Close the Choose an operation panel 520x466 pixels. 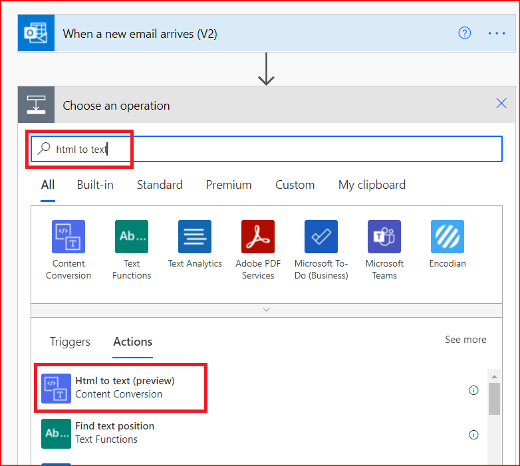pyautogui.click(x=501, y=103)
